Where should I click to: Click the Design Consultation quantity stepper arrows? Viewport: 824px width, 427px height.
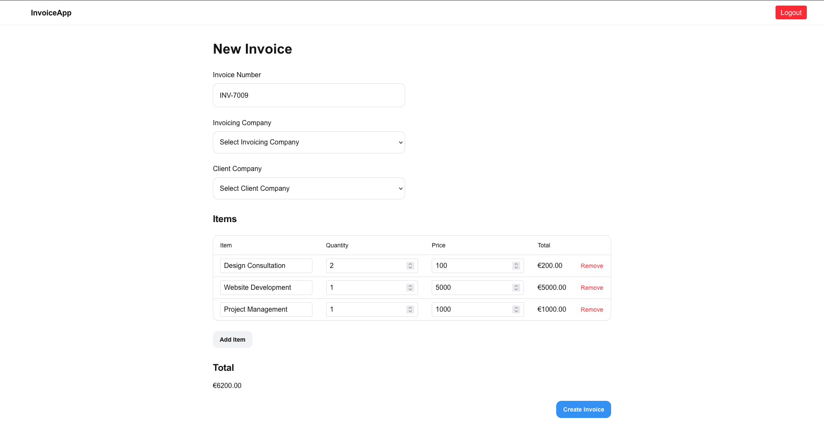coord(410,266)
